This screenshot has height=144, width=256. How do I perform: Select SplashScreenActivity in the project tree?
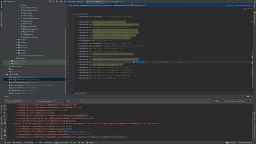point(30,37)
